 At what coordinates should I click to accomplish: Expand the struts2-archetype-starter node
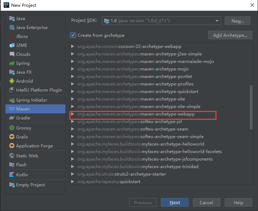(x=72, y=174)
